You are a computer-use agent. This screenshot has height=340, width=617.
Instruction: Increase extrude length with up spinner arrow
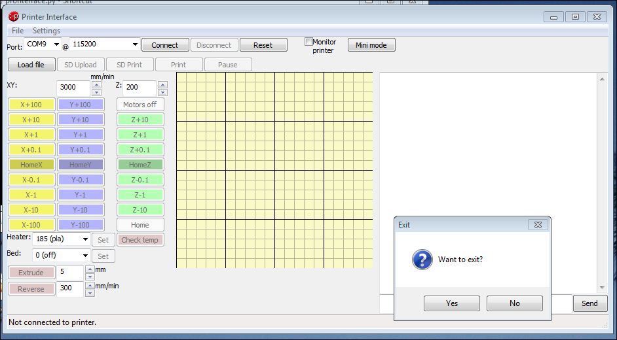[90, 269]
